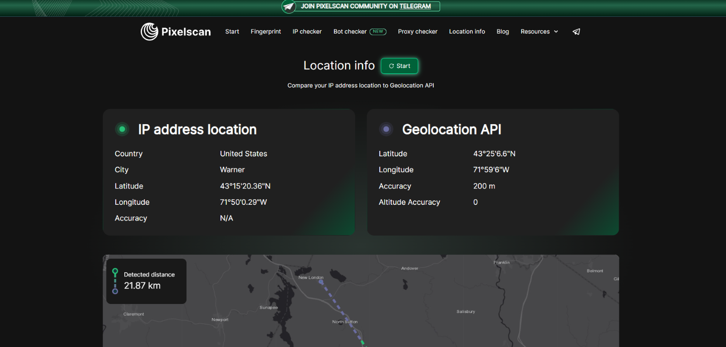
Task: Click the NEW badge beside Bot checker
Action: tap(378, 32)
